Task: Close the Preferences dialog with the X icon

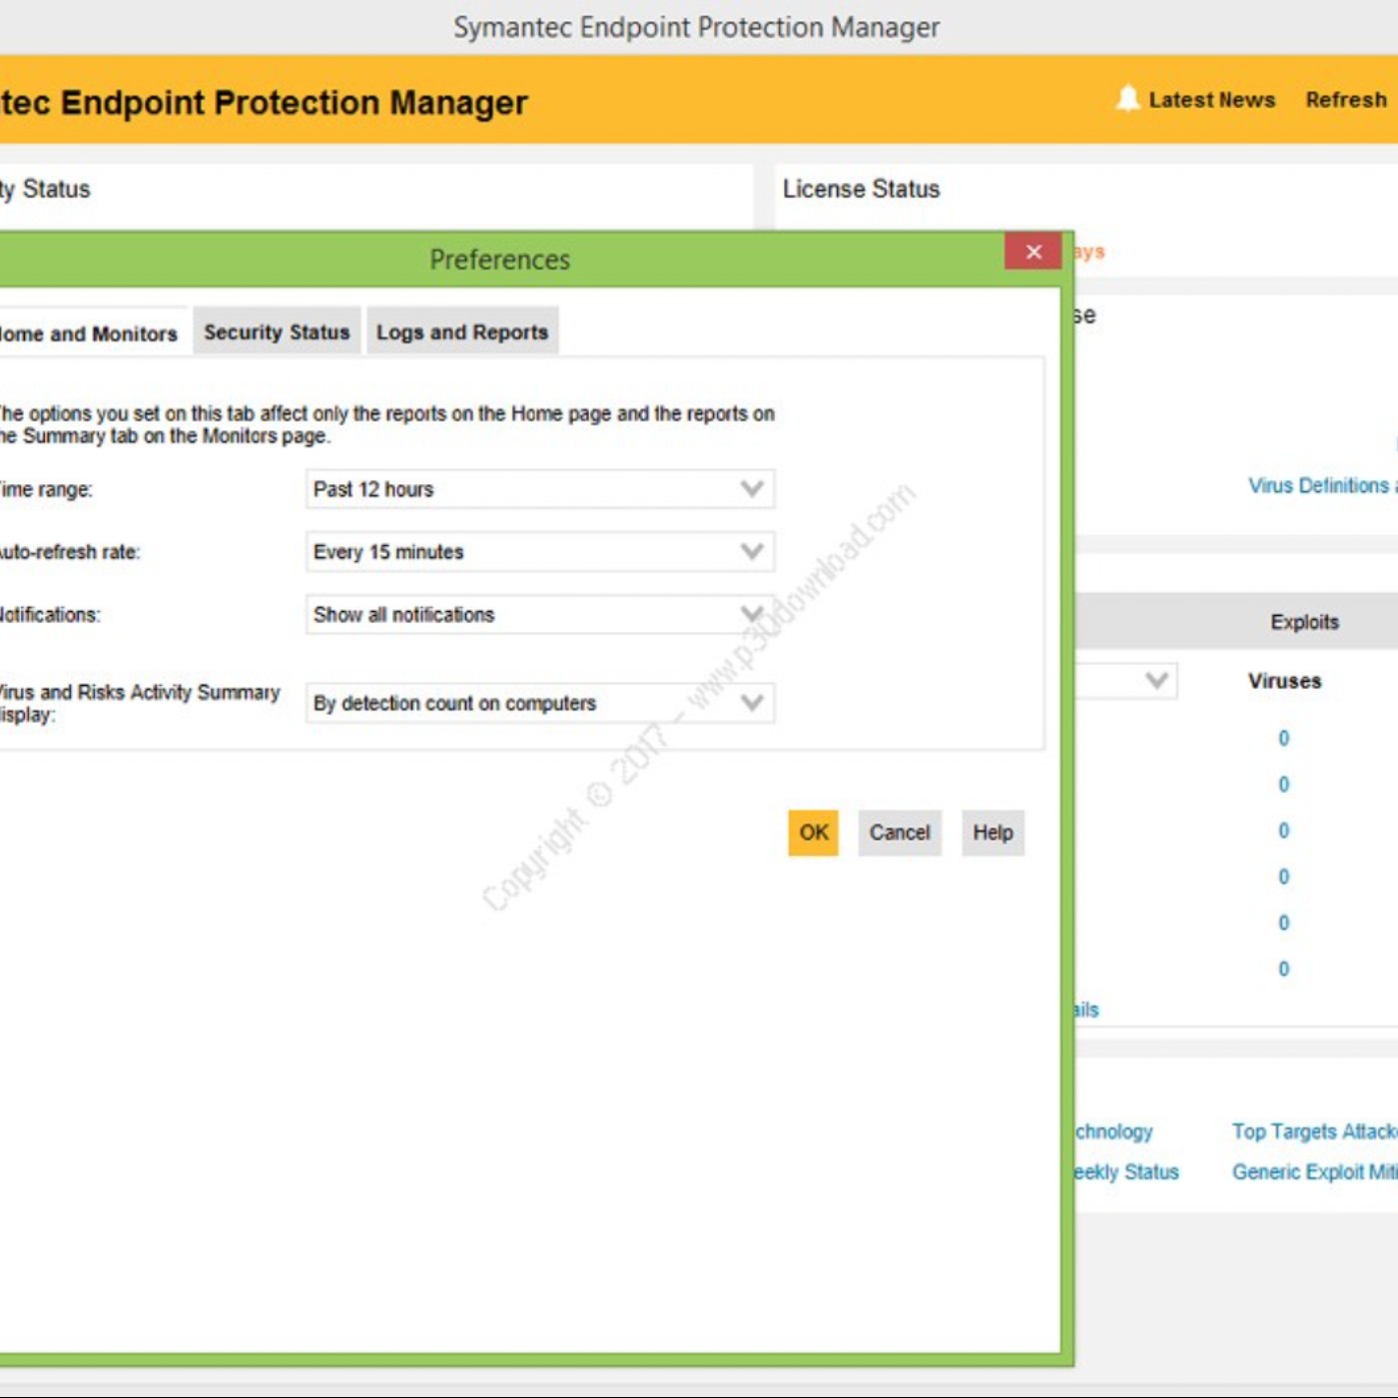Action: click(x=1034, y=252)
